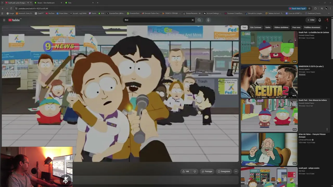333x187 pixels.
Task: Start voice search with the microphone
Action: 208,20
